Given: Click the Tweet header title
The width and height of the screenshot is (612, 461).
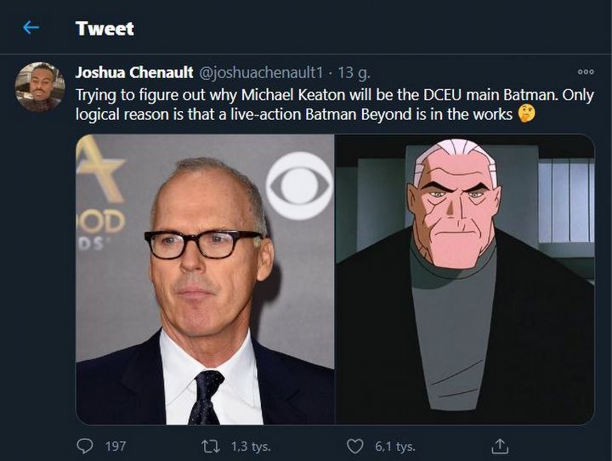Looking at the screenshot, I should coord(105,28).
